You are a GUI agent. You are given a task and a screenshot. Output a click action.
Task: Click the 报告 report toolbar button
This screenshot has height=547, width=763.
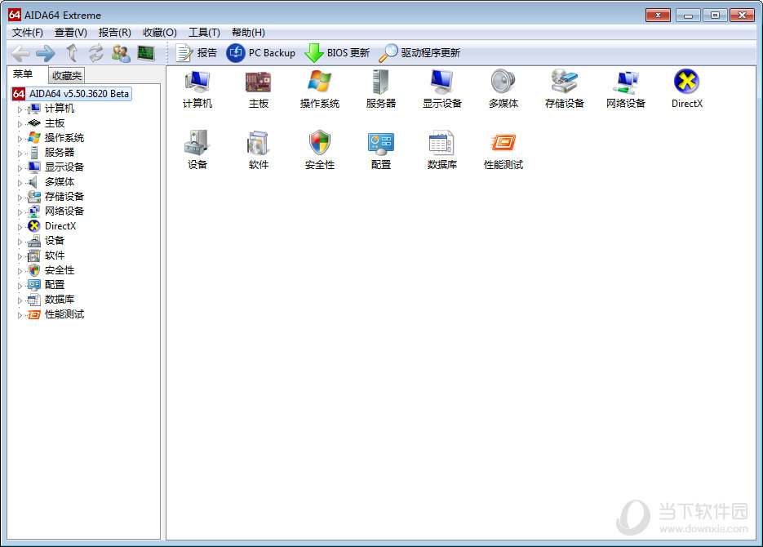(x=197, y=53)
